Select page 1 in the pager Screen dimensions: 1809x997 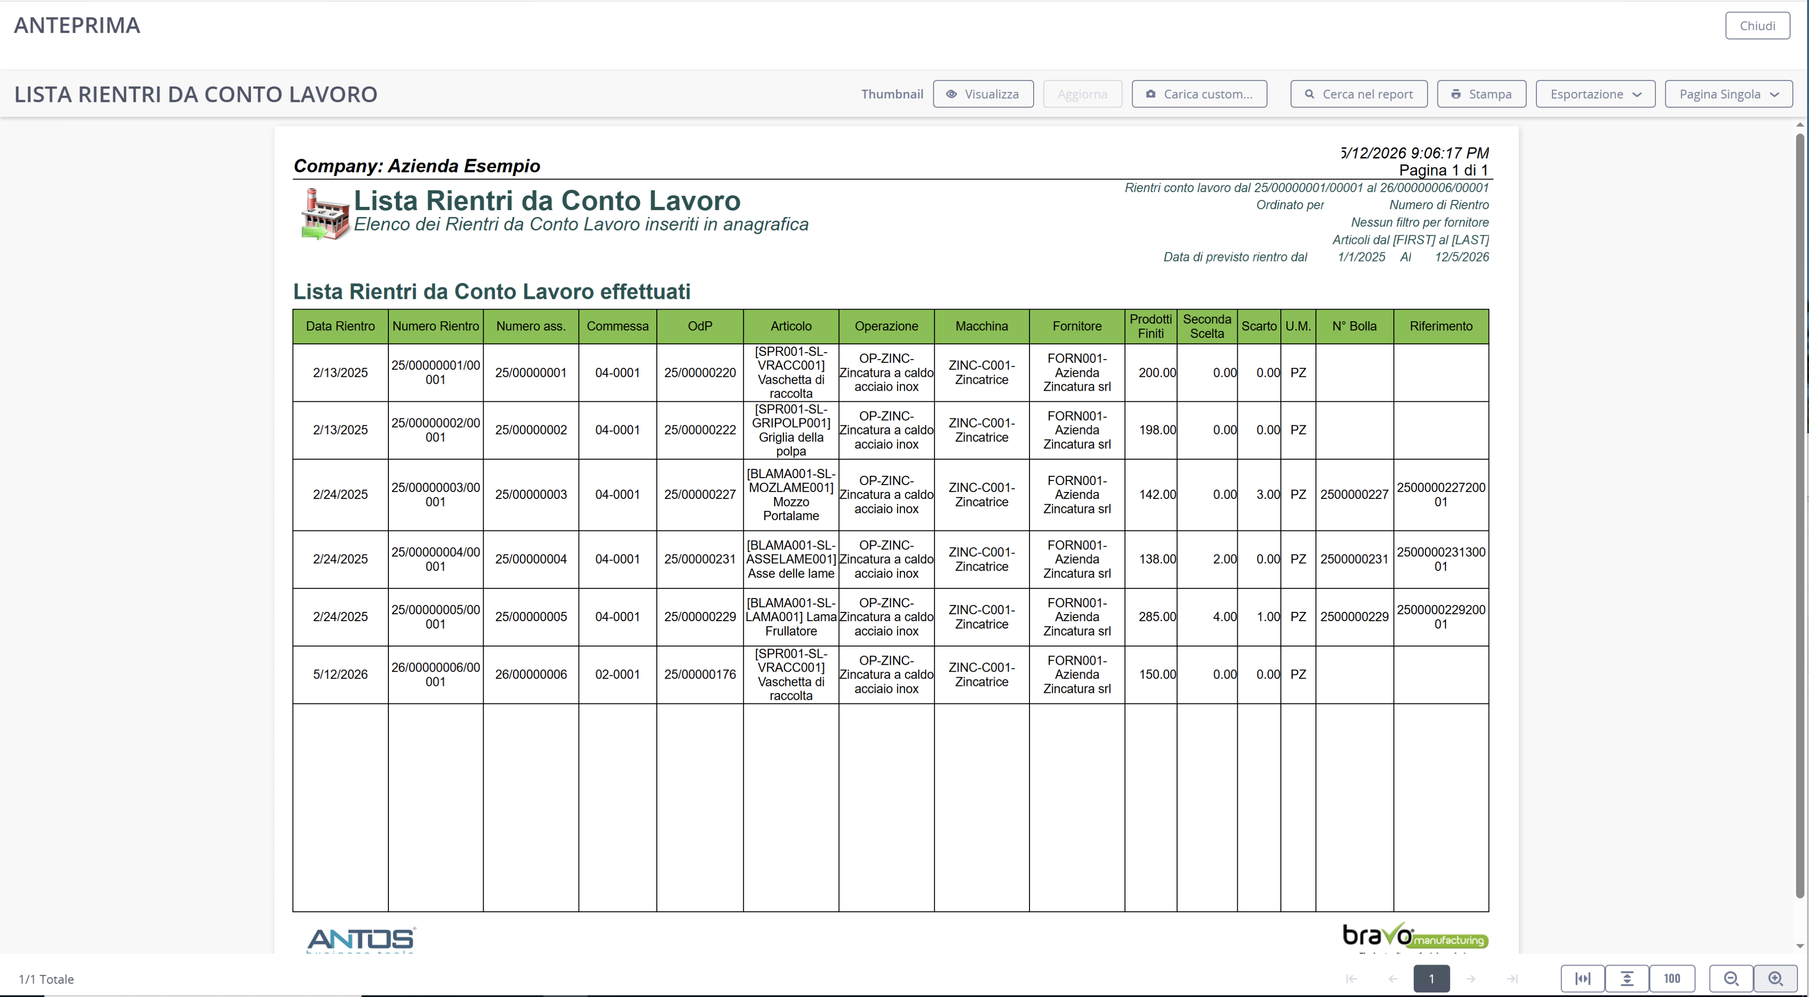1431,979
